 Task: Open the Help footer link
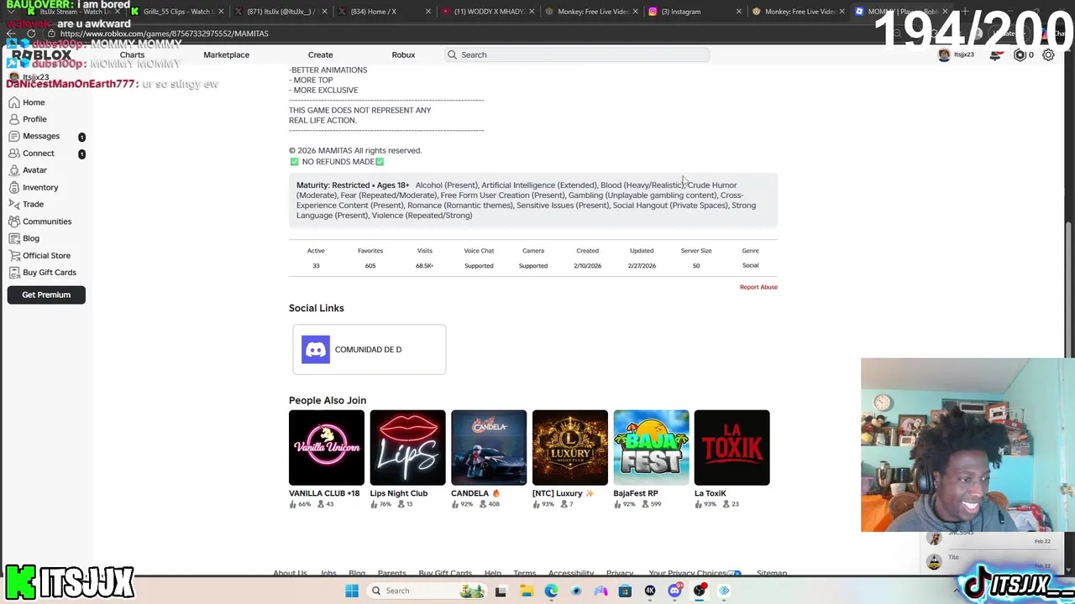[492, 573]
